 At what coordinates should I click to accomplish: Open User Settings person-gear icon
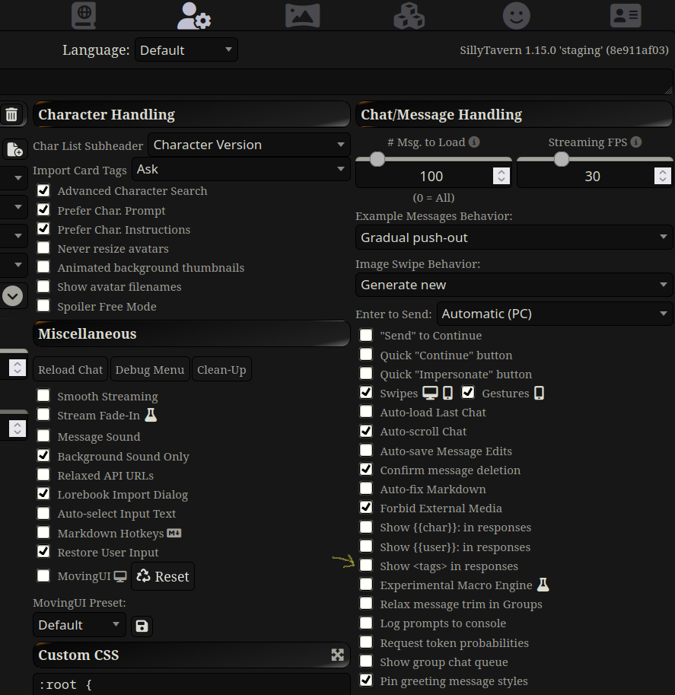pos(194,15)
